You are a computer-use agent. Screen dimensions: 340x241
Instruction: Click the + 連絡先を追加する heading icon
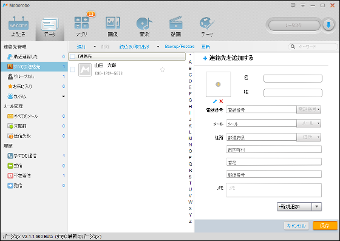[x=205, y=58]
